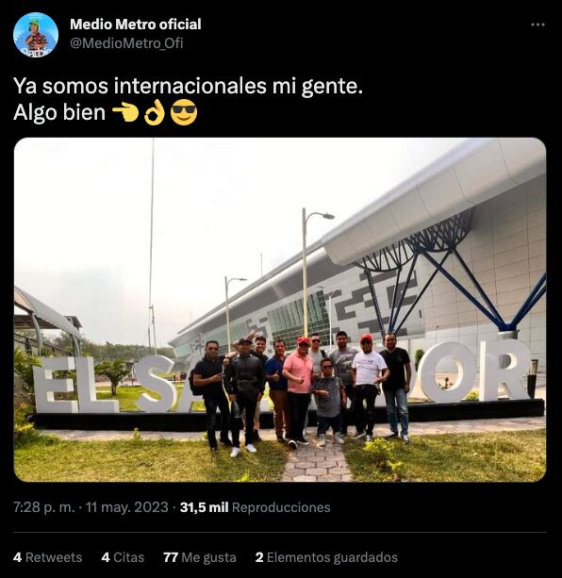Show the 4 Citas list

pos(123,557)
